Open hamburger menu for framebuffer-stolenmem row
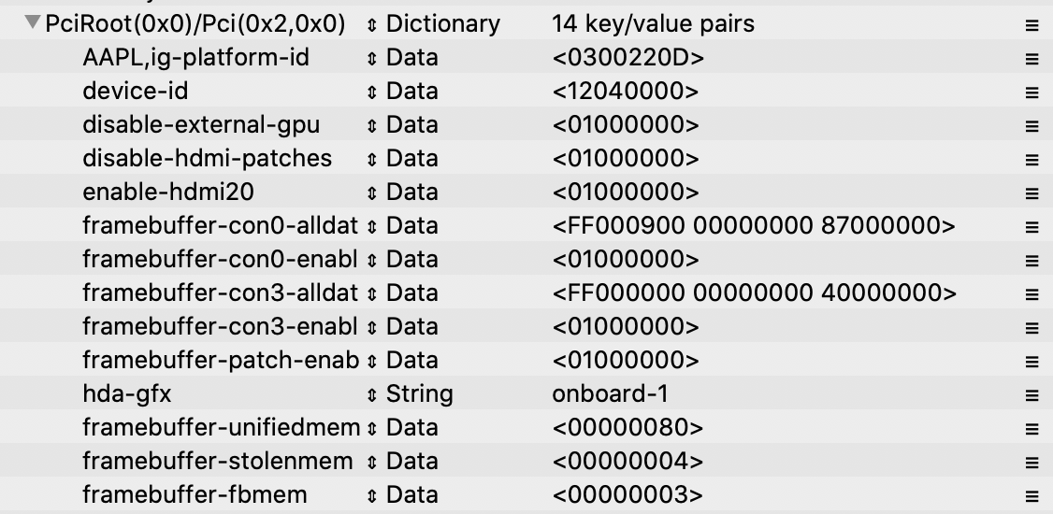This screenshot has width=1053, height=514. (x=1031, y=462)
